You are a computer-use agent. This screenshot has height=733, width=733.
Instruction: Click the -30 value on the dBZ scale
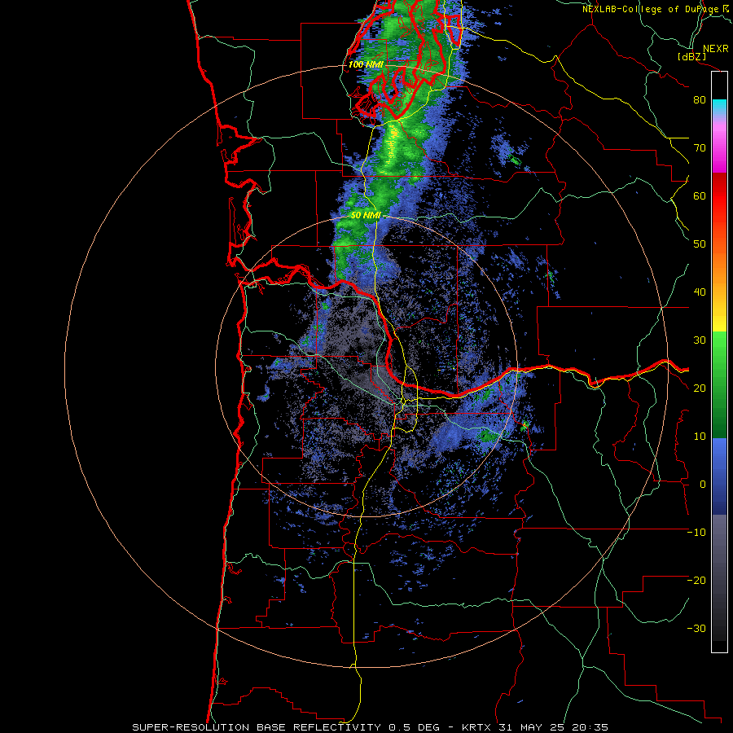coord(696,629)
